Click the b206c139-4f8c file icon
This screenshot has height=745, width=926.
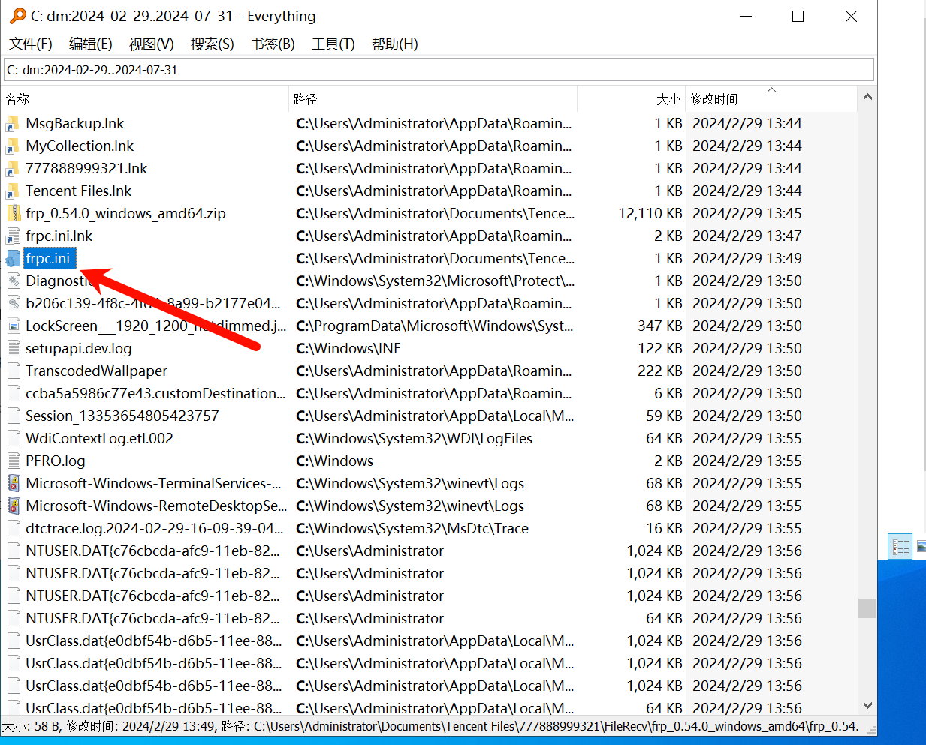pos(13,304)
